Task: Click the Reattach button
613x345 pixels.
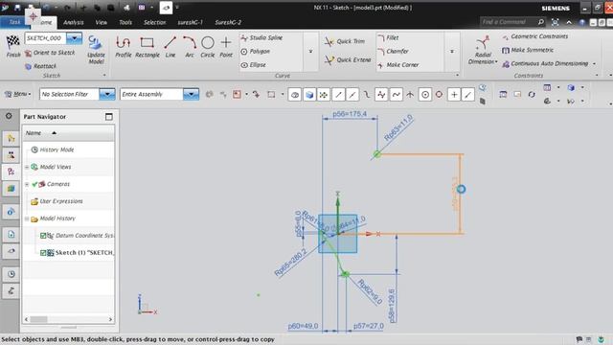Action: pos(40,66)
